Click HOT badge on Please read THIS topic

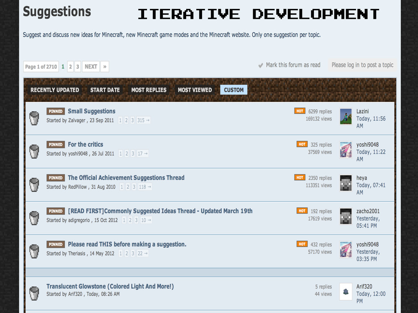point(302,244)
